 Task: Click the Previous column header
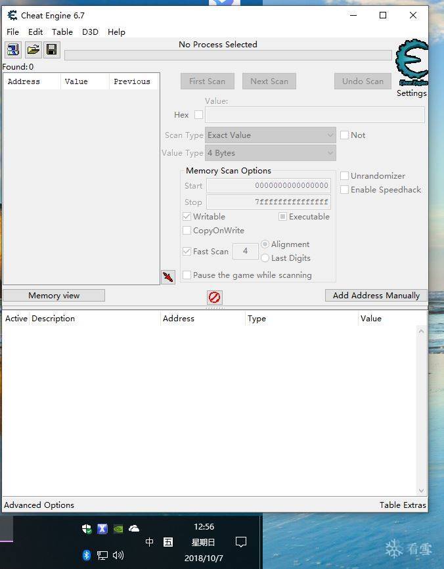pos(134,81)
